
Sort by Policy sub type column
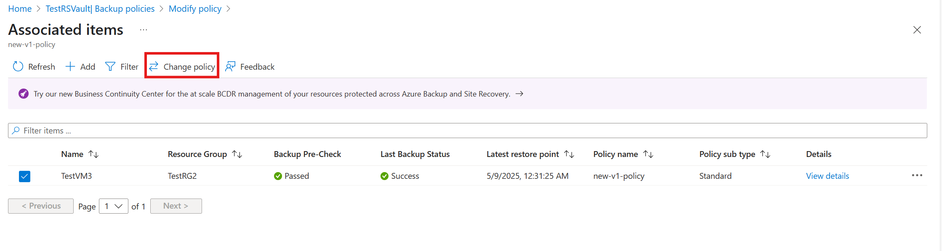(x=765, y=154)
